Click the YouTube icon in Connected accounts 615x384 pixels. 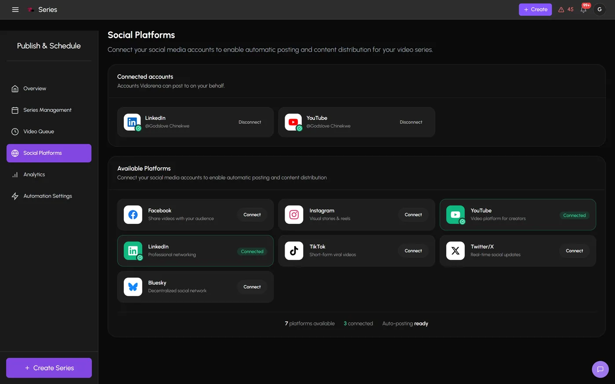[x=293, y=122]
